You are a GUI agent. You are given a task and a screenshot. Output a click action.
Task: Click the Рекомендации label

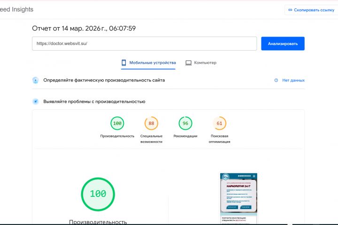(x=185, y=136)
